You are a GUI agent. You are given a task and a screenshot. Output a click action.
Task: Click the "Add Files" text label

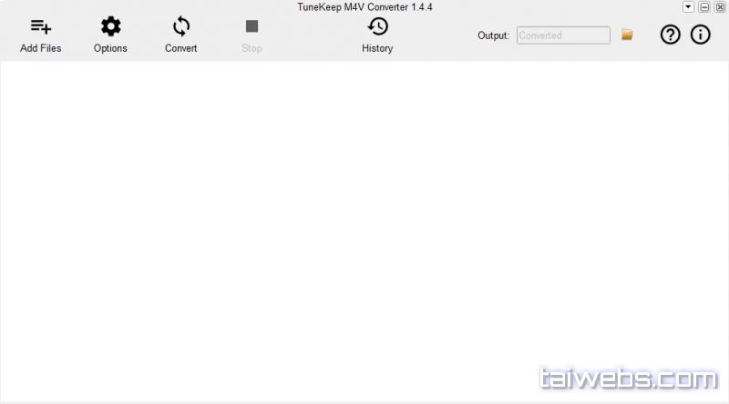coord(41,48)
